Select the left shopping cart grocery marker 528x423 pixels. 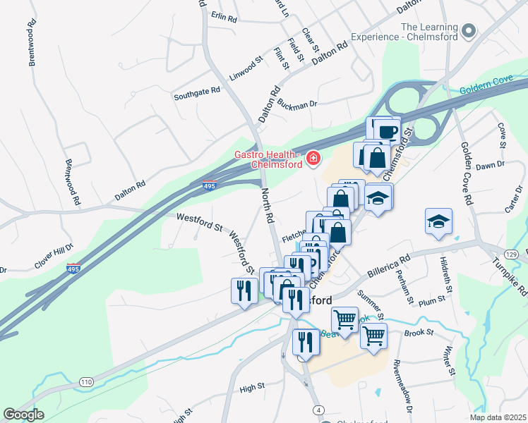pyautogui.click(x=344, y=320)
